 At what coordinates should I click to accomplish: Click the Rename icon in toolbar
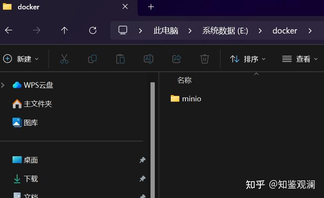(x=149, y=59)
